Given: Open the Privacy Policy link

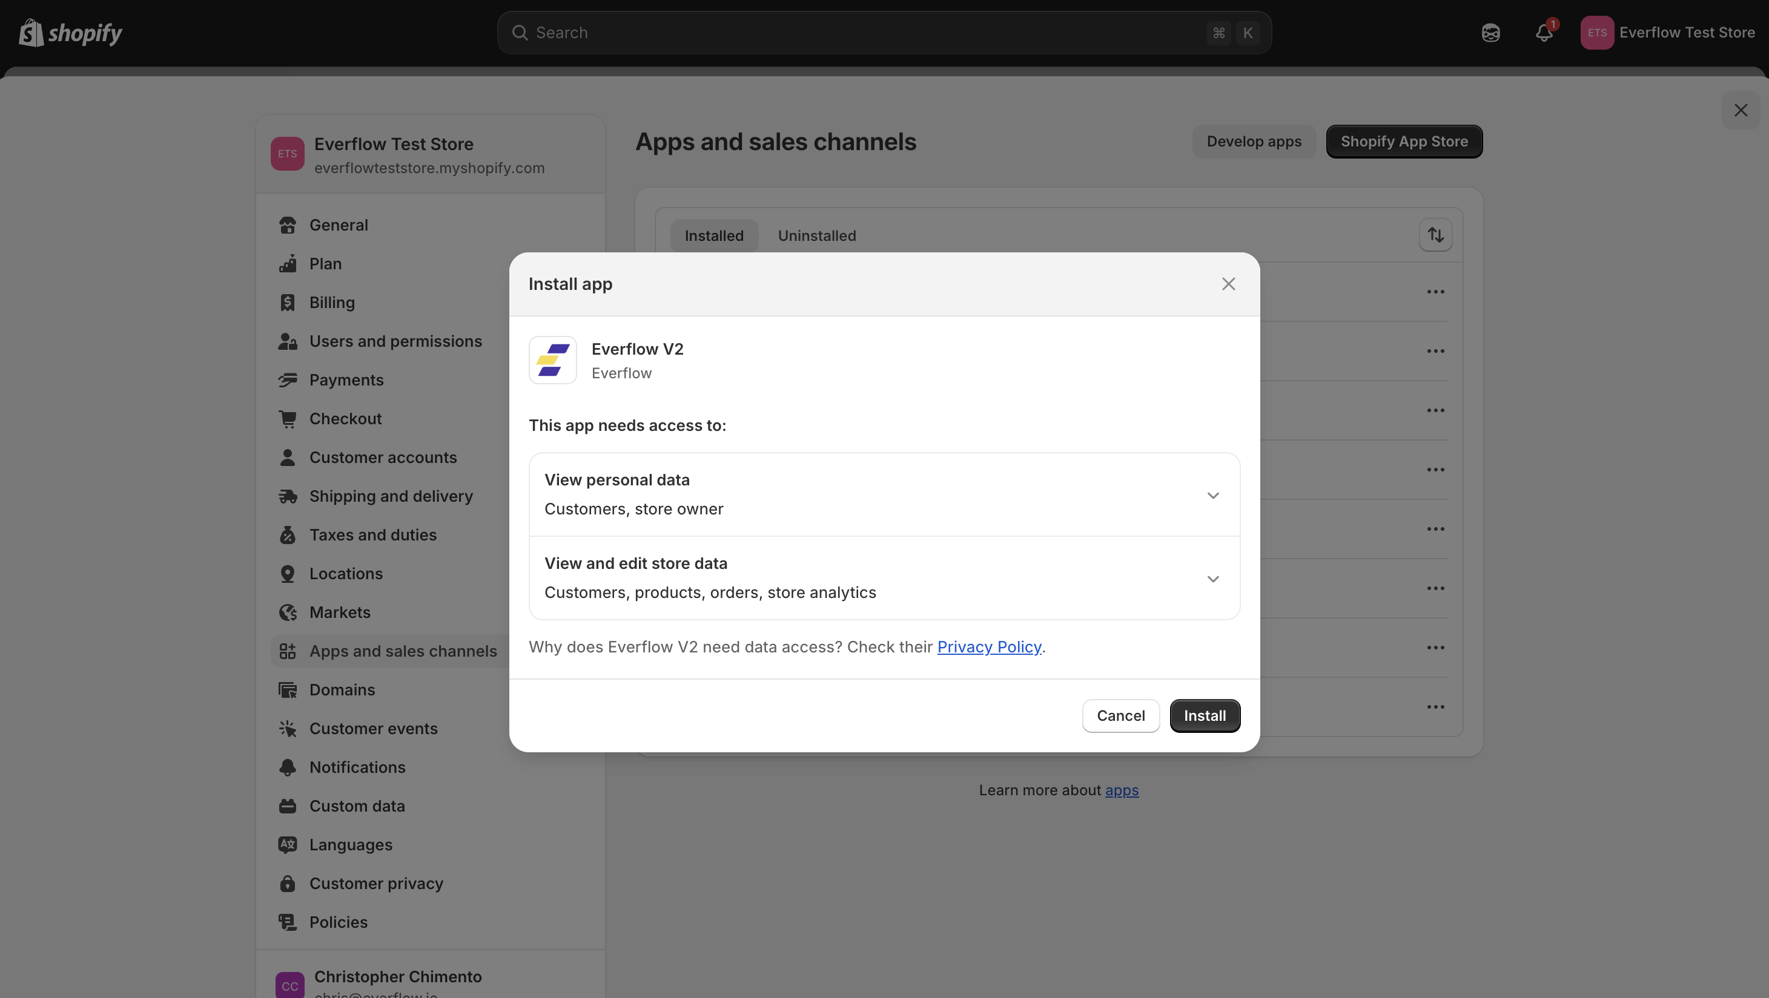Looking at the screenshot, I should point(989,647).
